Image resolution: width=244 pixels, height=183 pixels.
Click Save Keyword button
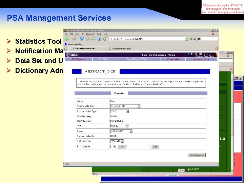coord(197,155)
